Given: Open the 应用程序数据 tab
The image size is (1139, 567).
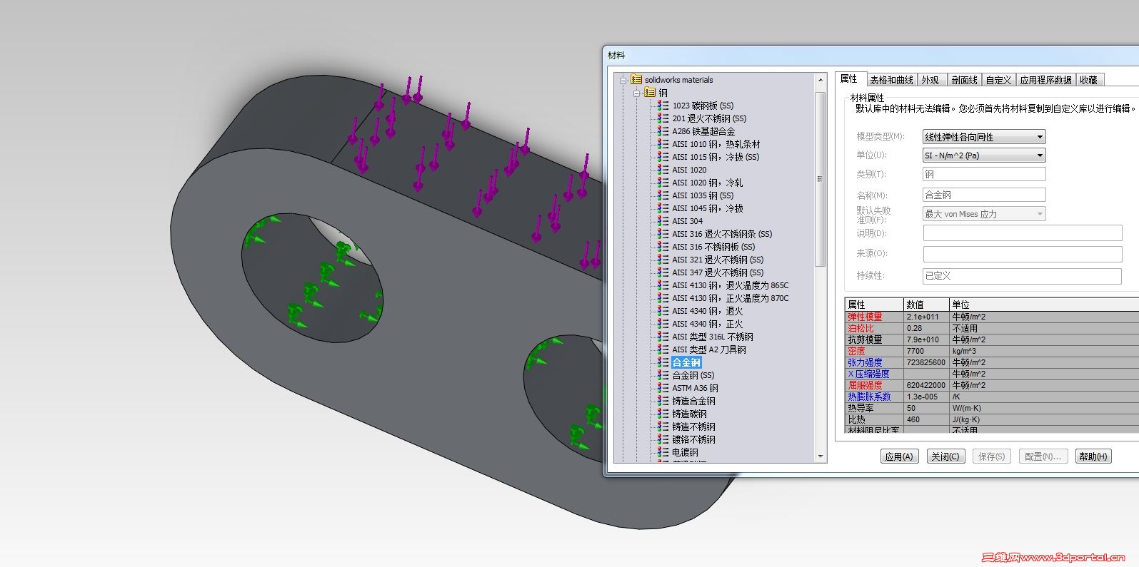Looking at the screenshot, I should (1045, 80).
